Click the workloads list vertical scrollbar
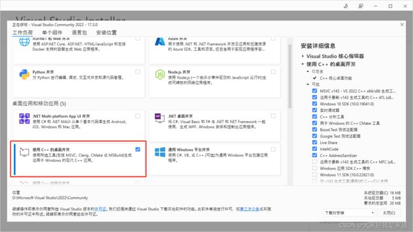Screen dimensions: 413x232 (x=290, y=76)
